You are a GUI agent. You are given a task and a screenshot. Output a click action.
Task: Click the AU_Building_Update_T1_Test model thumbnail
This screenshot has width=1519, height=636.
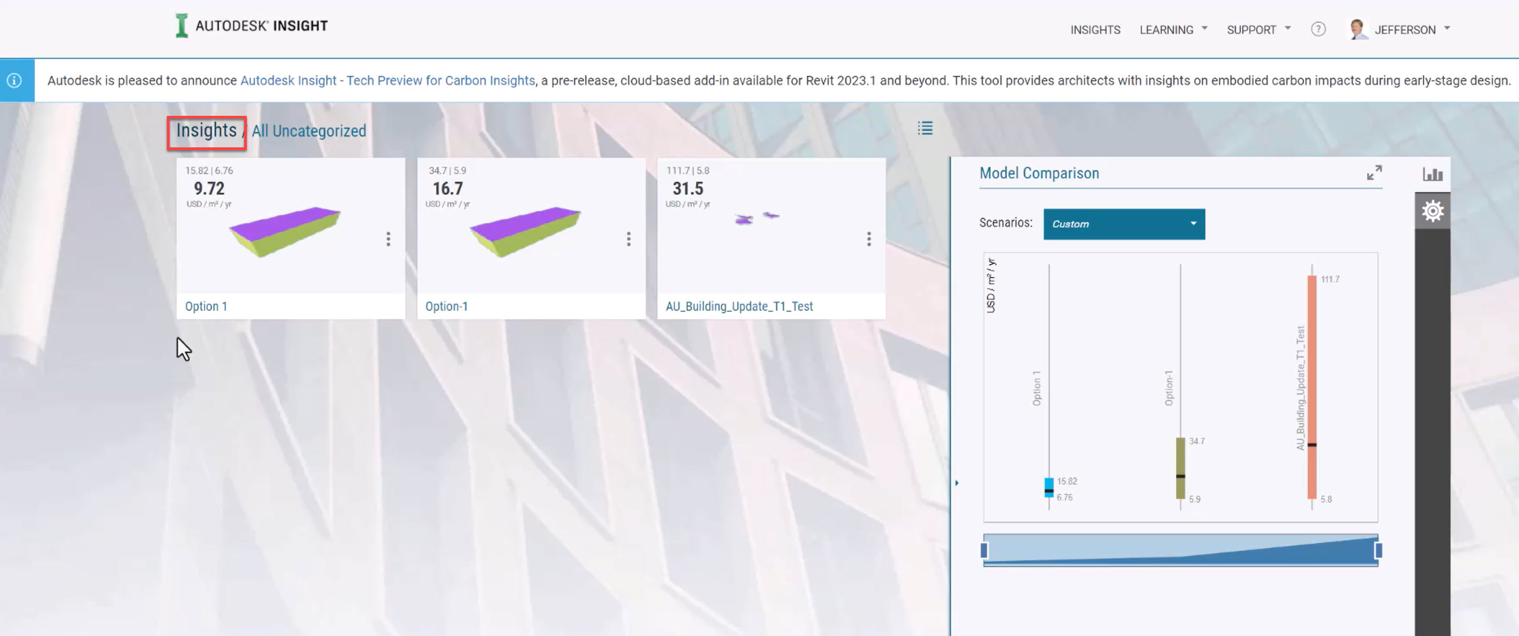coord(757,218)
